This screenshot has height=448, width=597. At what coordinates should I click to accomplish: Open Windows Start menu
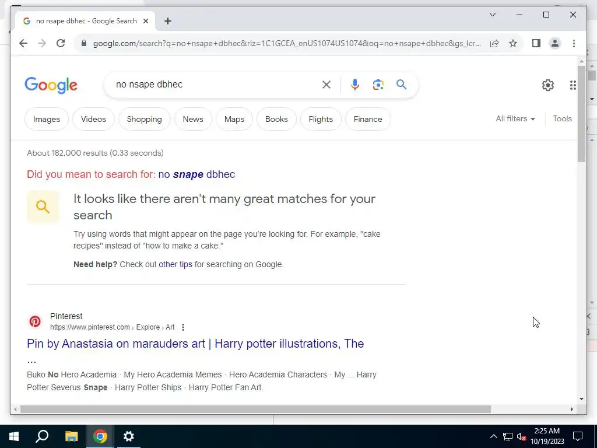coord(14,436)
